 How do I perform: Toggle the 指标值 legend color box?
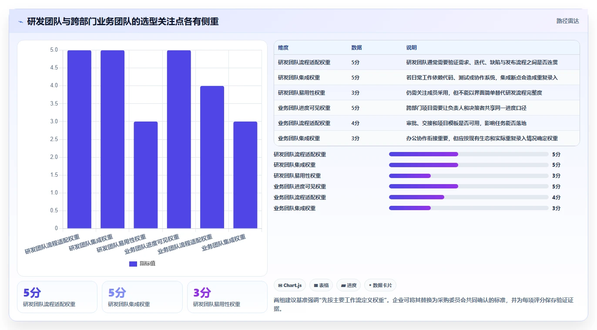coord(133,264)
